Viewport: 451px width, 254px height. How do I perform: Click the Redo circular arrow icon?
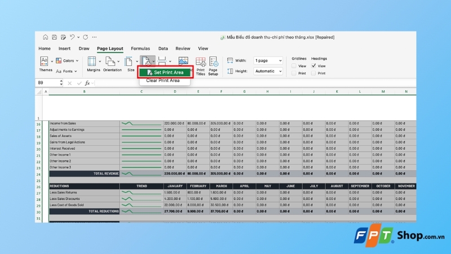pyautogui.click(x=86, y=37)
